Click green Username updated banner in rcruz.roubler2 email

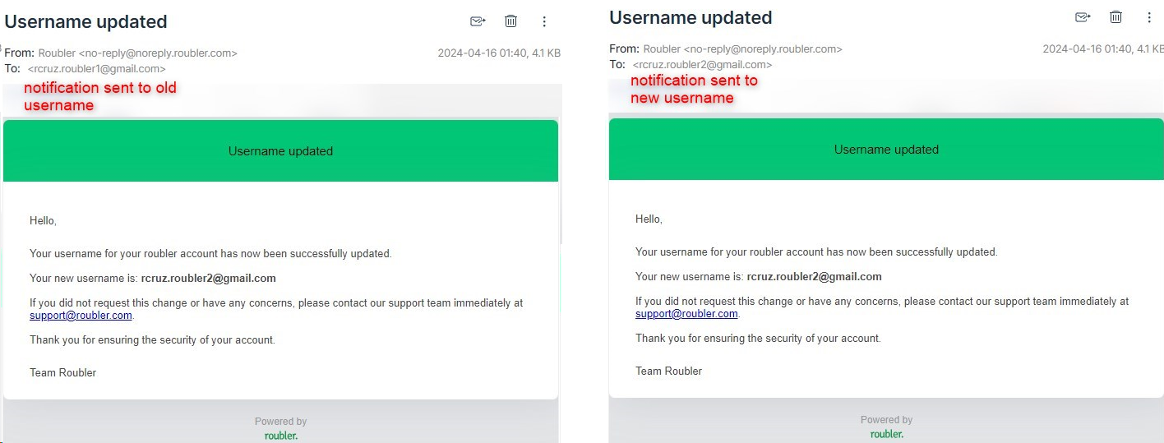(886, 150)
